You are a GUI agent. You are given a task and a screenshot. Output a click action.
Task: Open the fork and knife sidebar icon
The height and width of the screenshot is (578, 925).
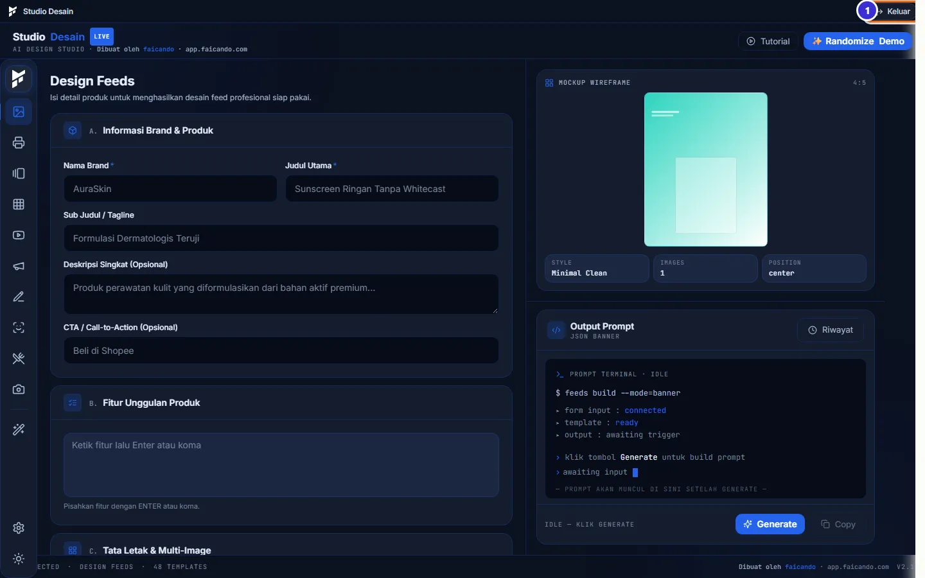click(19, 358)
